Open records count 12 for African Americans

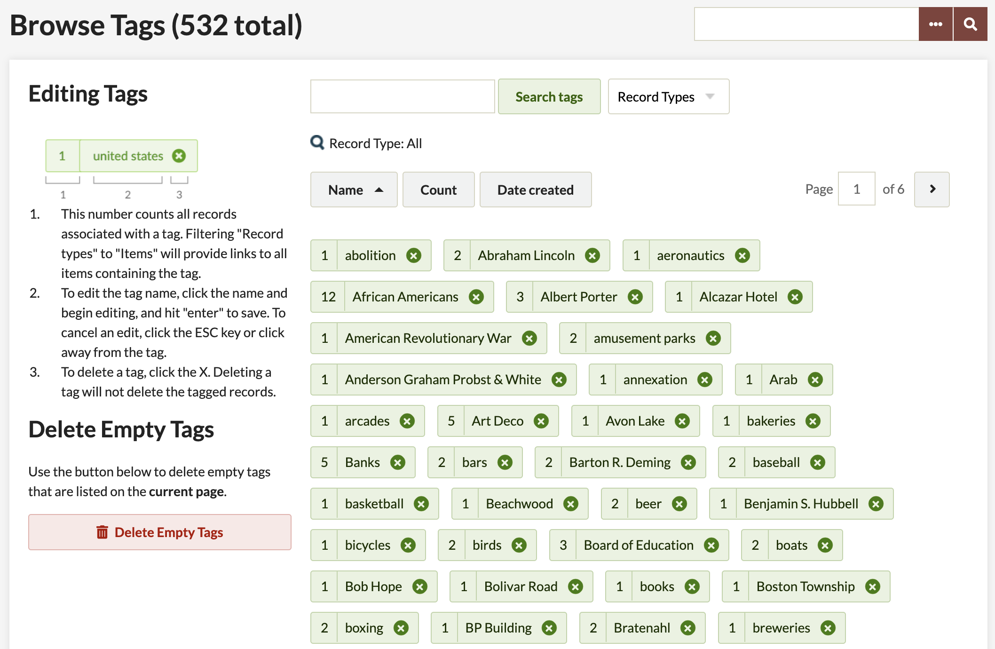(x=328, y=297)
